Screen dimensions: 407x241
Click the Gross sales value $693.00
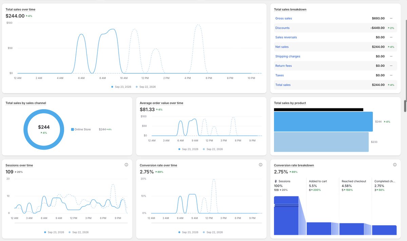click(x=378, y=18)
